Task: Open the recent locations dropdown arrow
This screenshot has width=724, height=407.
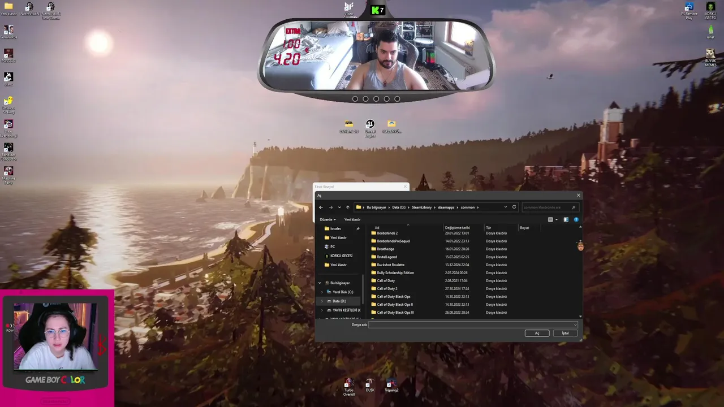Action: [x=339, y=207]
